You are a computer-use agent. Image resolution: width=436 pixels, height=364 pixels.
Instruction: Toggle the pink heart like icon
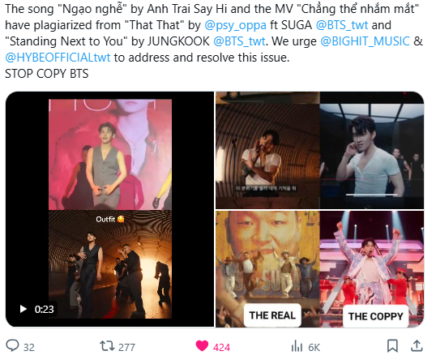[x=202, y=346]
